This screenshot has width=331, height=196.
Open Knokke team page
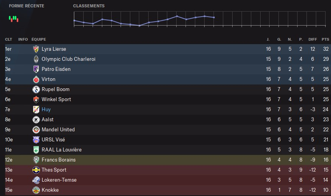click(50, 190)
